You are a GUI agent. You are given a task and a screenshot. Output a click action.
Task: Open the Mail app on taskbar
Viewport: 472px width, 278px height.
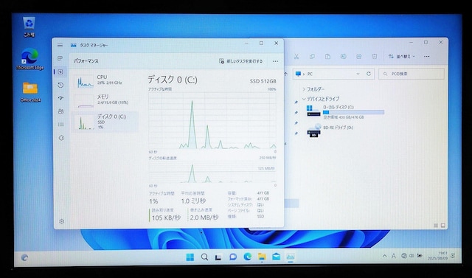[x=276, y=257]
